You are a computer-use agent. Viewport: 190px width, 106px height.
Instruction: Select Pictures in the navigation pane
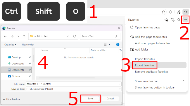(x=16, y=76)
